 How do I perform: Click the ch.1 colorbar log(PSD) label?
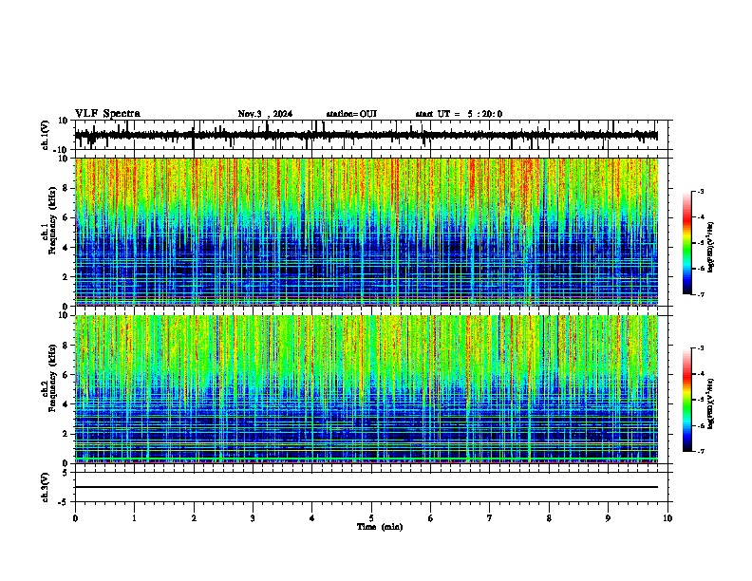click(710, 247)
